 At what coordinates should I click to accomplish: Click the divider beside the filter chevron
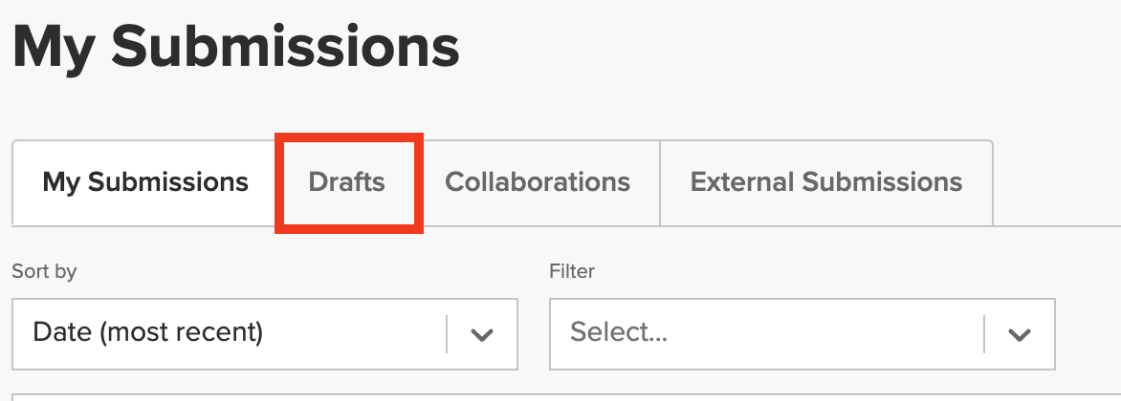pyautogui.click(x=984, y=334)
